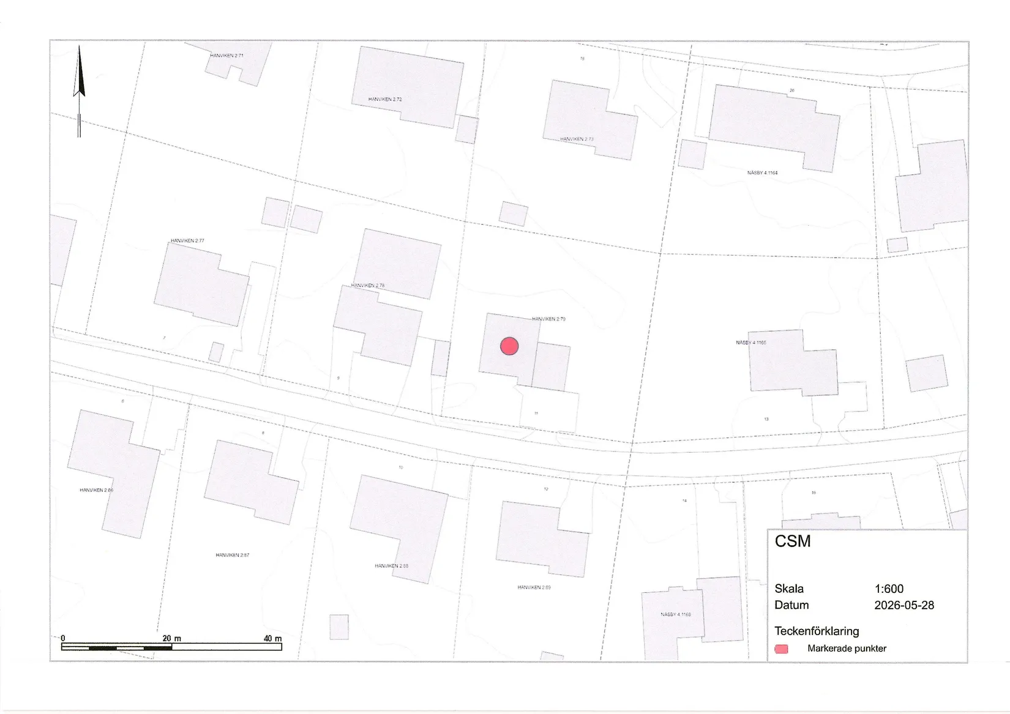Click the Skala label
The height and width of the screenshot is (714, 1010).
789,589
